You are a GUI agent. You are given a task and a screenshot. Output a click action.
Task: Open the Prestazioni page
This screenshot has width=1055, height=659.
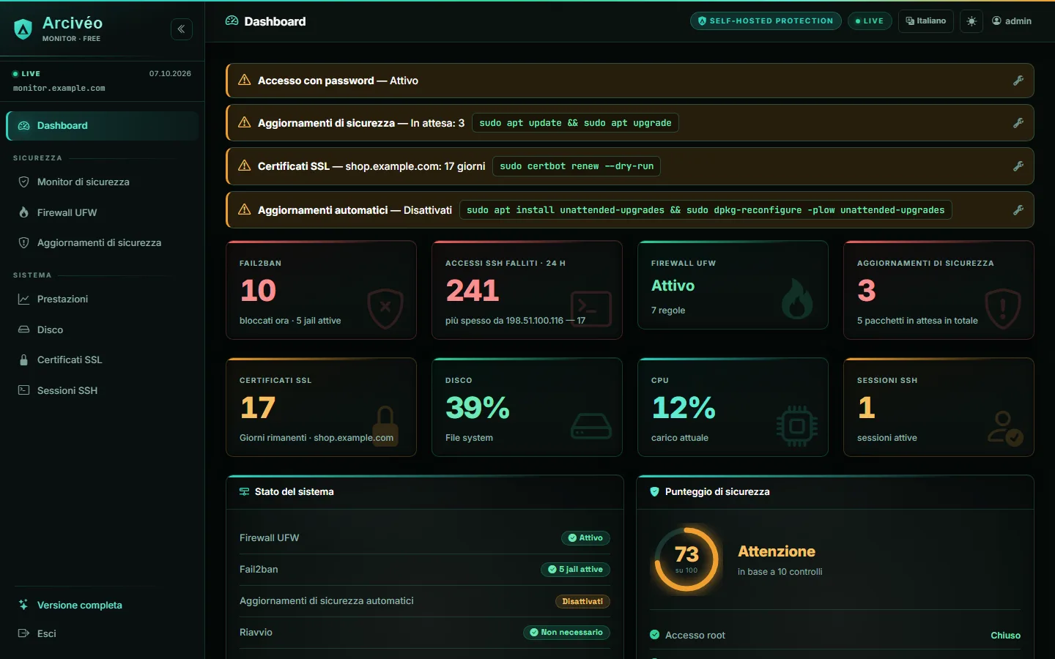(103, 299)
